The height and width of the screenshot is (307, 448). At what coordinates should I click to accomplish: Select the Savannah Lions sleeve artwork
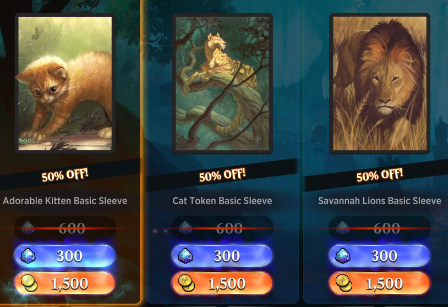(x=380, y=84)
